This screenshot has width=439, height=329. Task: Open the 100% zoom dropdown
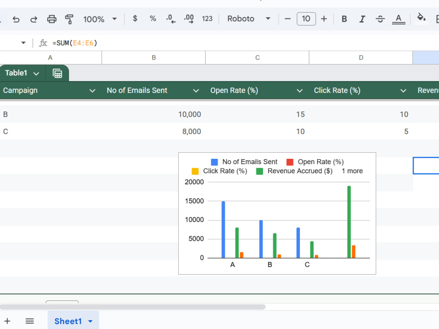click(x=100, y=19)
